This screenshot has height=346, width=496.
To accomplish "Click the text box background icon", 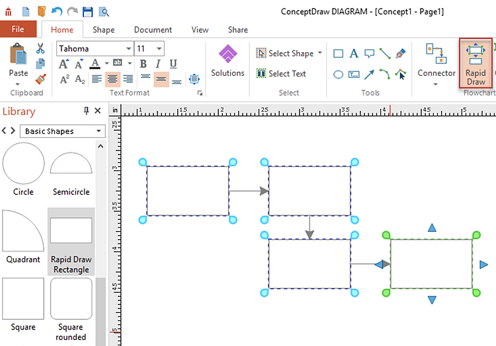I will click(118, 63).
